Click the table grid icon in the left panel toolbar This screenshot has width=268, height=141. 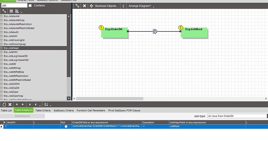pos(11,11)
